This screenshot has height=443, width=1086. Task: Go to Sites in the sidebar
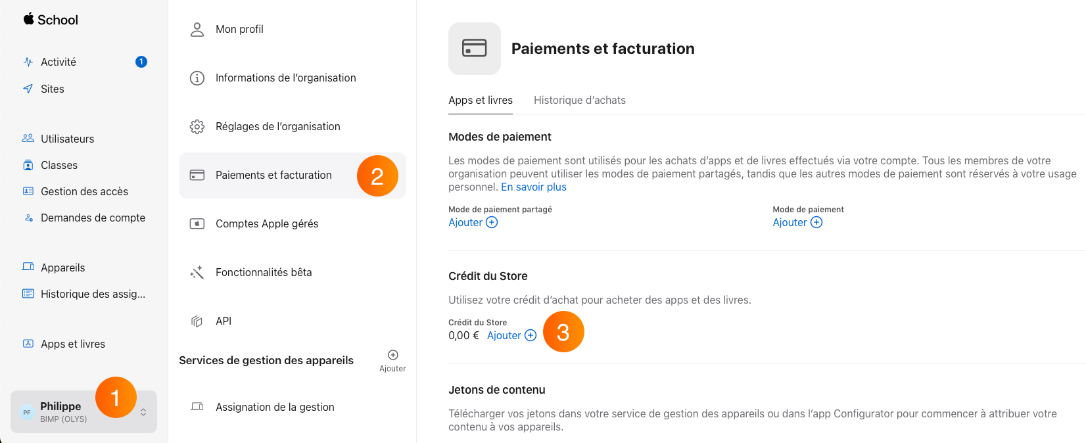84,89
